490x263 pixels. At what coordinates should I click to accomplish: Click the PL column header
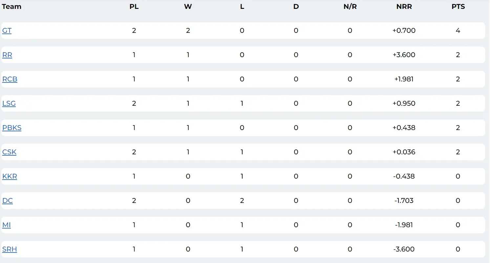click(x=134, y=7)
